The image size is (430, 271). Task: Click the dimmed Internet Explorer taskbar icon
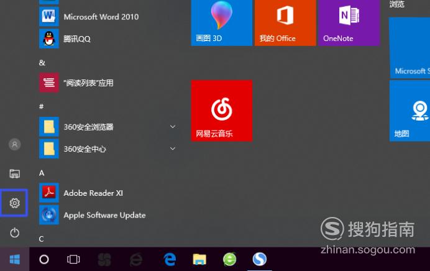(136, 259)
